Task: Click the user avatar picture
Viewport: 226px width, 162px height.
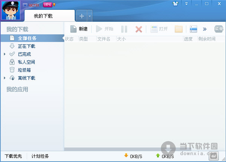Action: click(11, 11)
